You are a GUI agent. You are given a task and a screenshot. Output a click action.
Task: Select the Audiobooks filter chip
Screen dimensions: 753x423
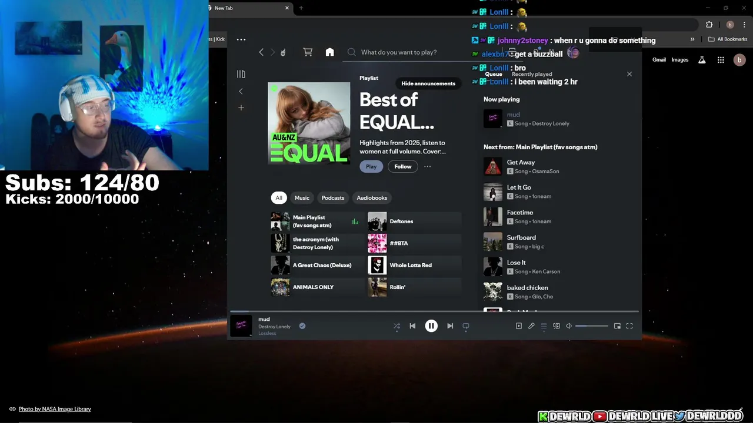(372, 198)
